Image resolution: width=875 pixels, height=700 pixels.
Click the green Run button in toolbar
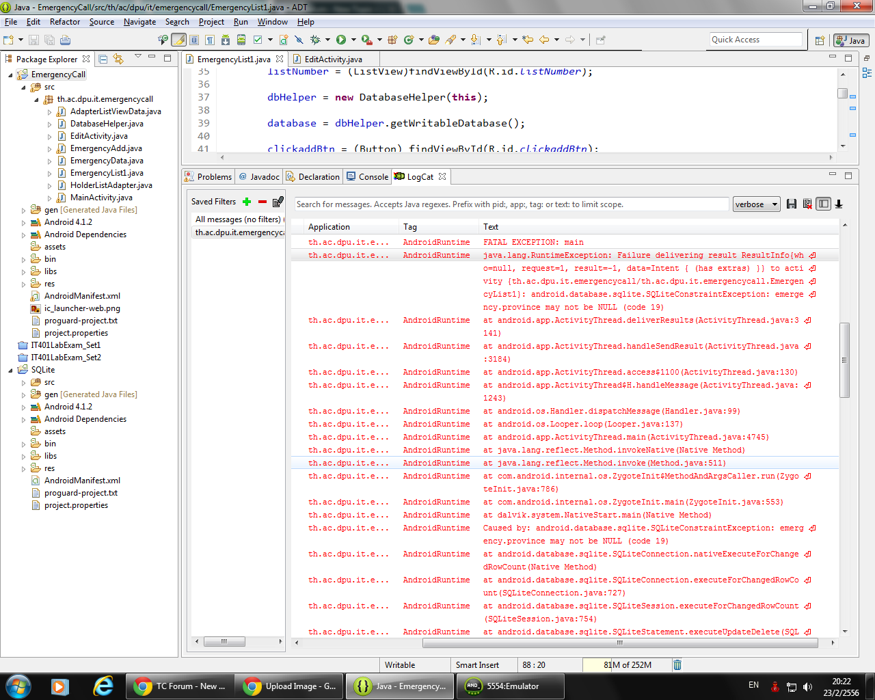341,40
